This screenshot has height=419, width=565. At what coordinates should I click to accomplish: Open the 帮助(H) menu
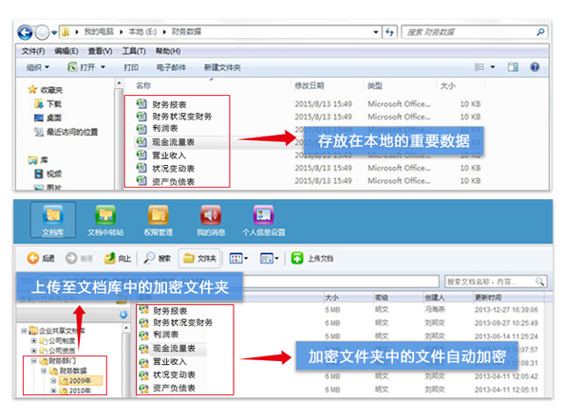168,51
